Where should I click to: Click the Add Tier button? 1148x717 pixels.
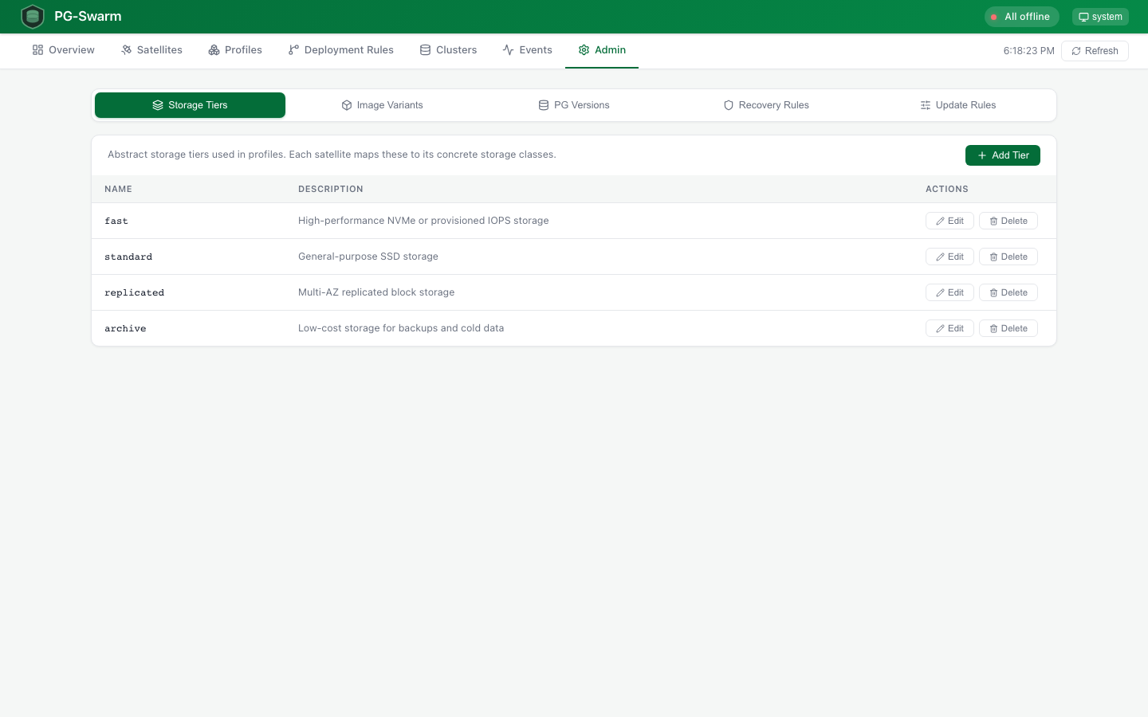pyautogui.click(x=1003, y=155)
